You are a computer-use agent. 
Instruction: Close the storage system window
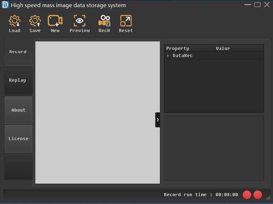[267, 5]
